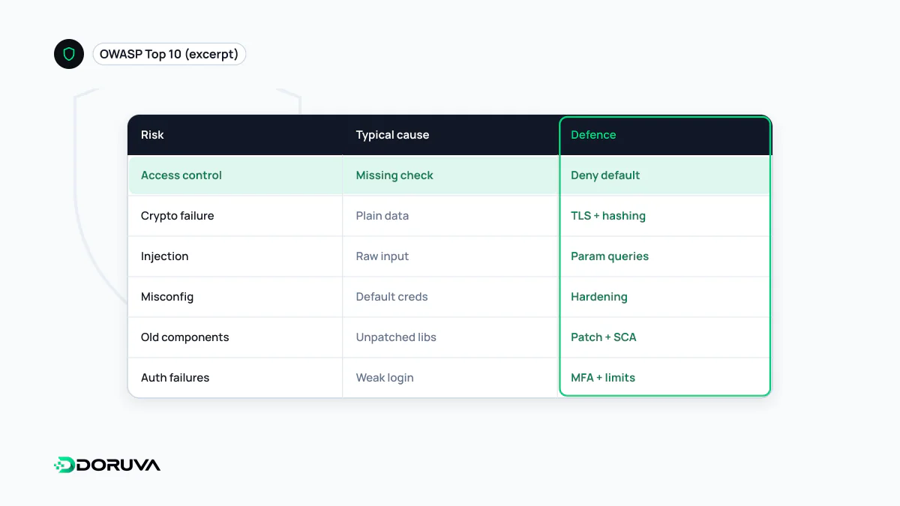Select the Crypto failure risk
The image size is (900, 506).
[x=178, y=216]
